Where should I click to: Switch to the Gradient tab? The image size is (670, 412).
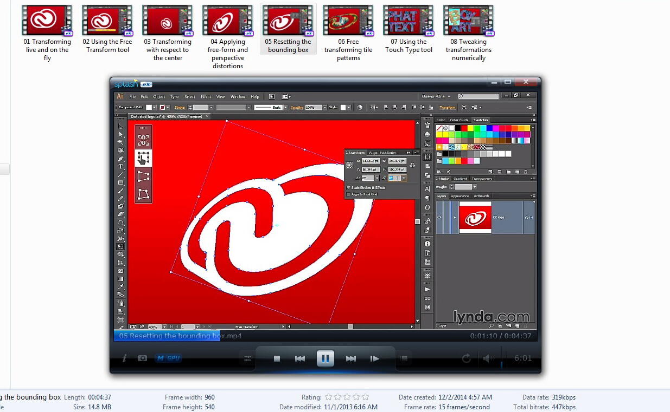tap(460, 179)
